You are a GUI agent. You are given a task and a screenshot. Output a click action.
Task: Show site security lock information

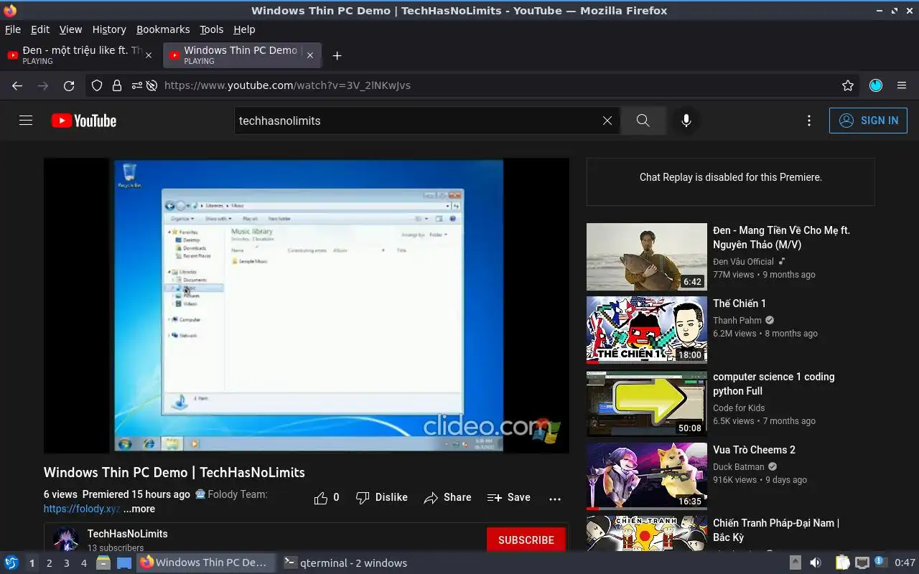[117, 85]
